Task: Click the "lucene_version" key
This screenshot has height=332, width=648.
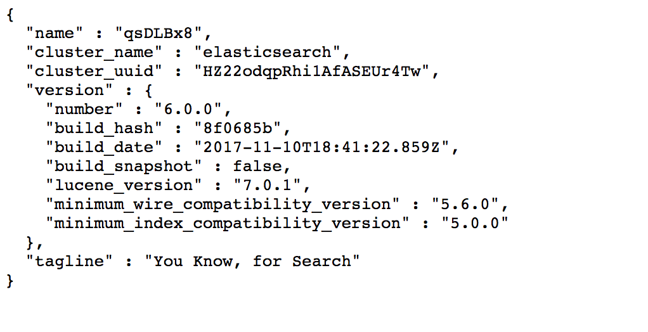Action: (x=124, y=185)
